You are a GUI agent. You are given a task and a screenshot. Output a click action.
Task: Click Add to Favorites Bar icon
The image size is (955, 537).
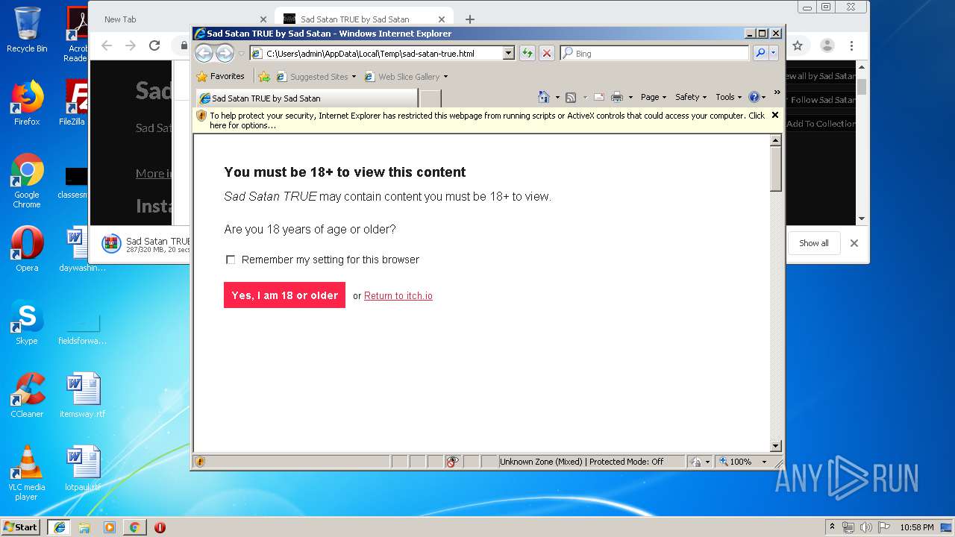tap(263, 76)
